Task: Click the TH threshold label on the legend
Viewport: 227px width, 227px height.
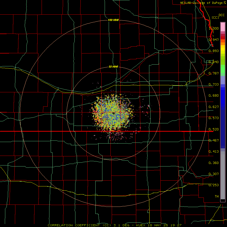Action: pos(217,196)
